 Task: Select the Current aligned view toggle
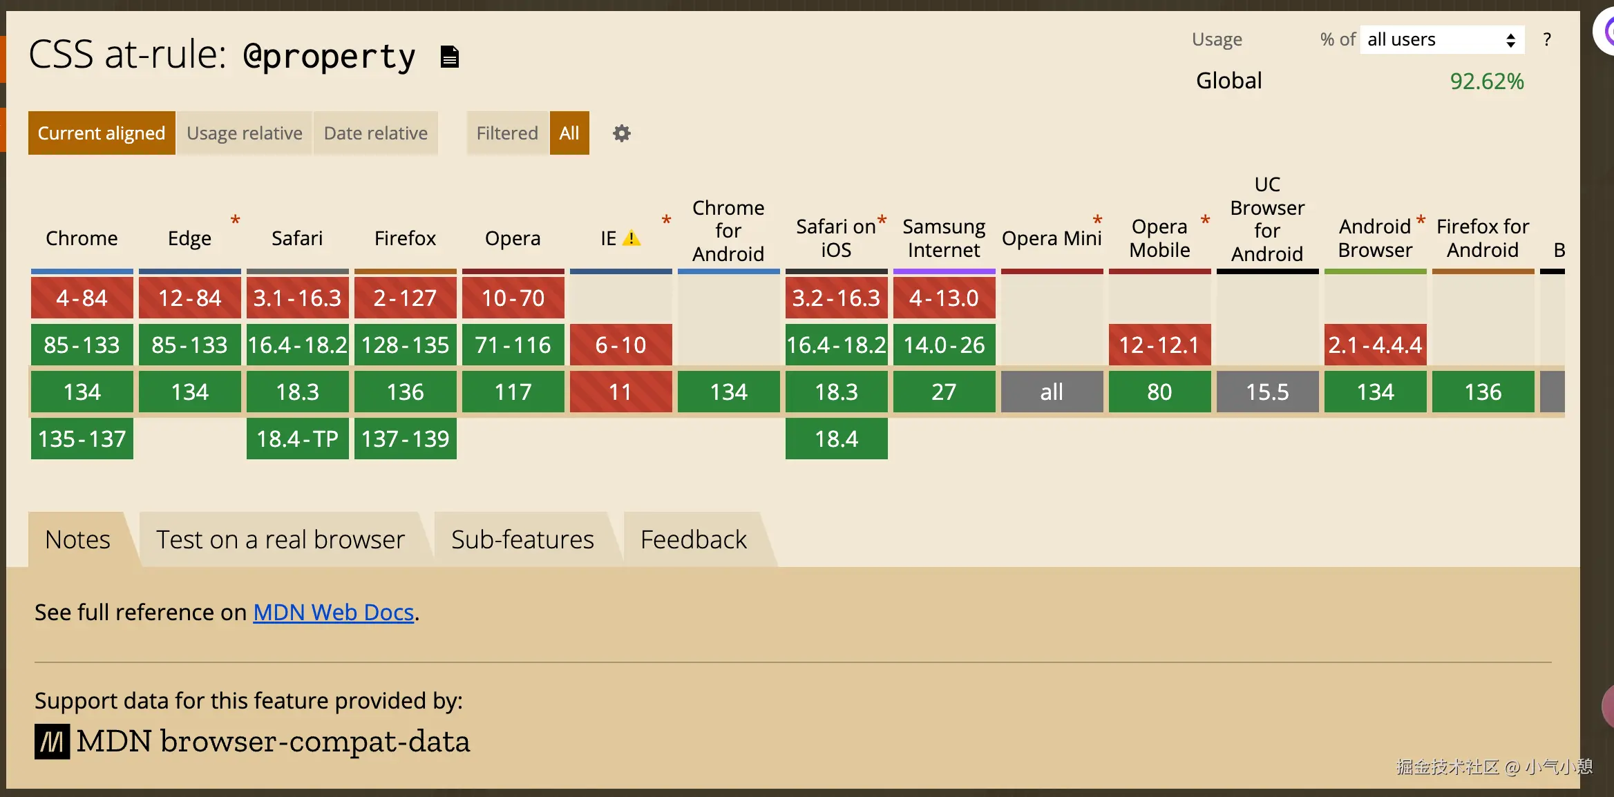102,133
